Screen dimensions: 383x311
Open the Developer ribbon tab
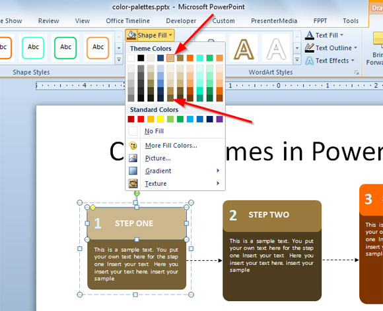pos(181,21)
